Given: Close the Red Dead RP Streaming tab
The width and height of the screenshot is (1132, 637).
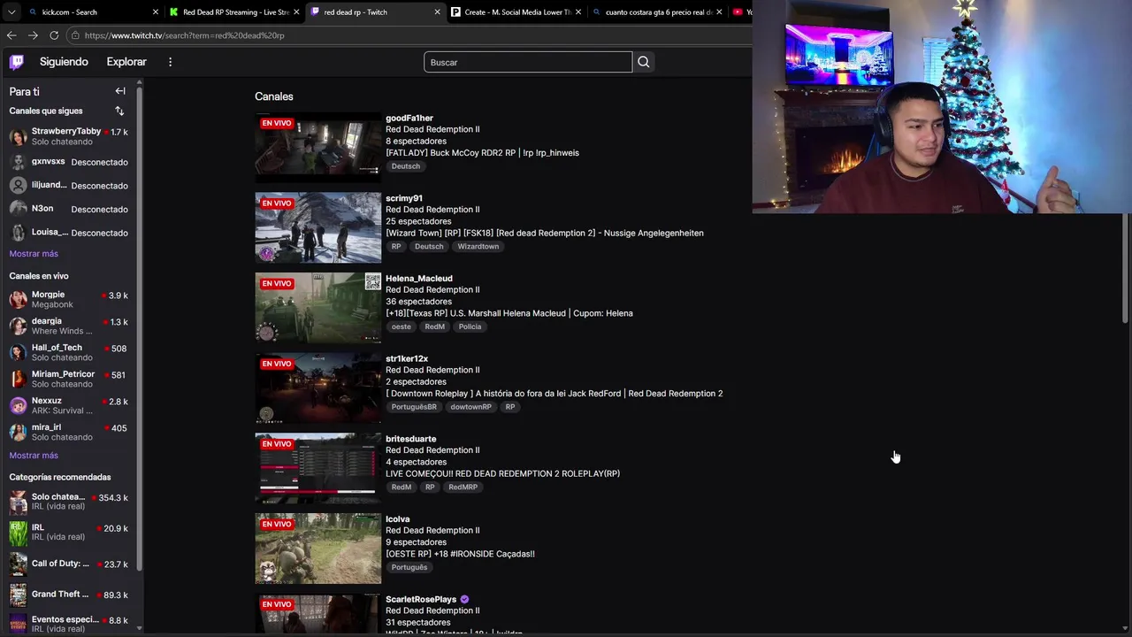Looking at the screenshot, I should coord(296,12).
